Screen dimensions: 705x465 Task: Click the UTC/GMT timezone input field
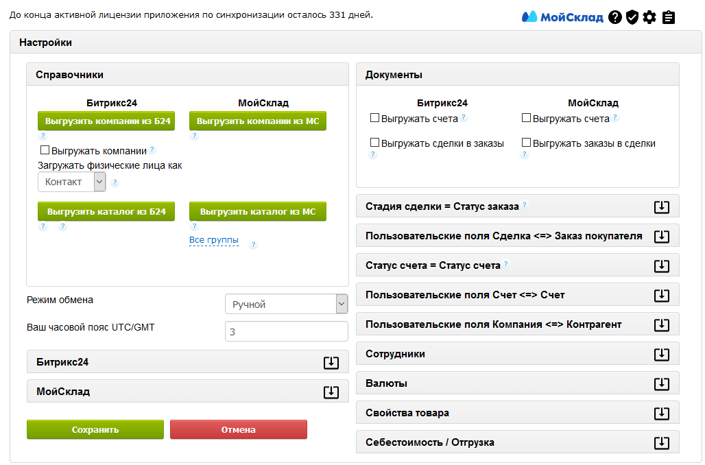(x=286, y=331)
